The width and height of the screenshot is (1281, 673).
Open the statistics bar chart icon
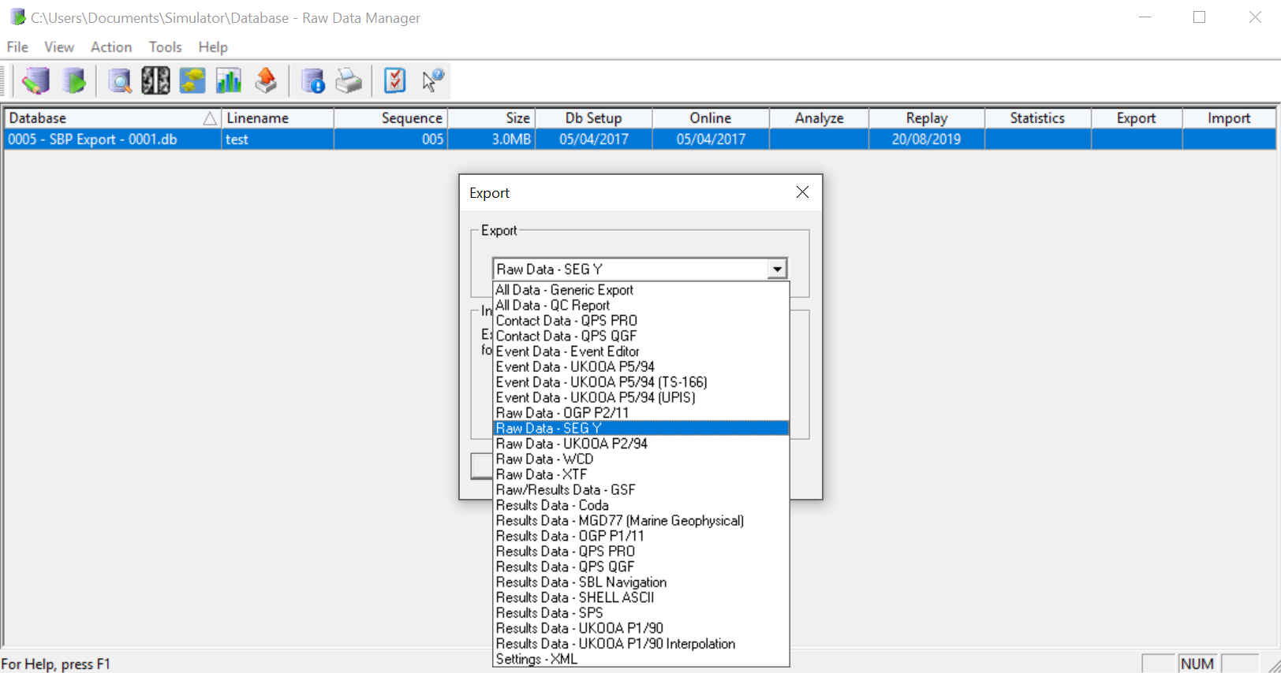pos(229,80)
